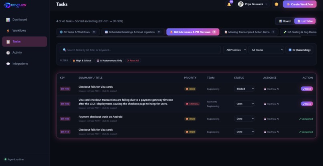This screenshot has width=323, height=166.
Task: Go to Workflows in sidebar
Action: coord(24,31)
